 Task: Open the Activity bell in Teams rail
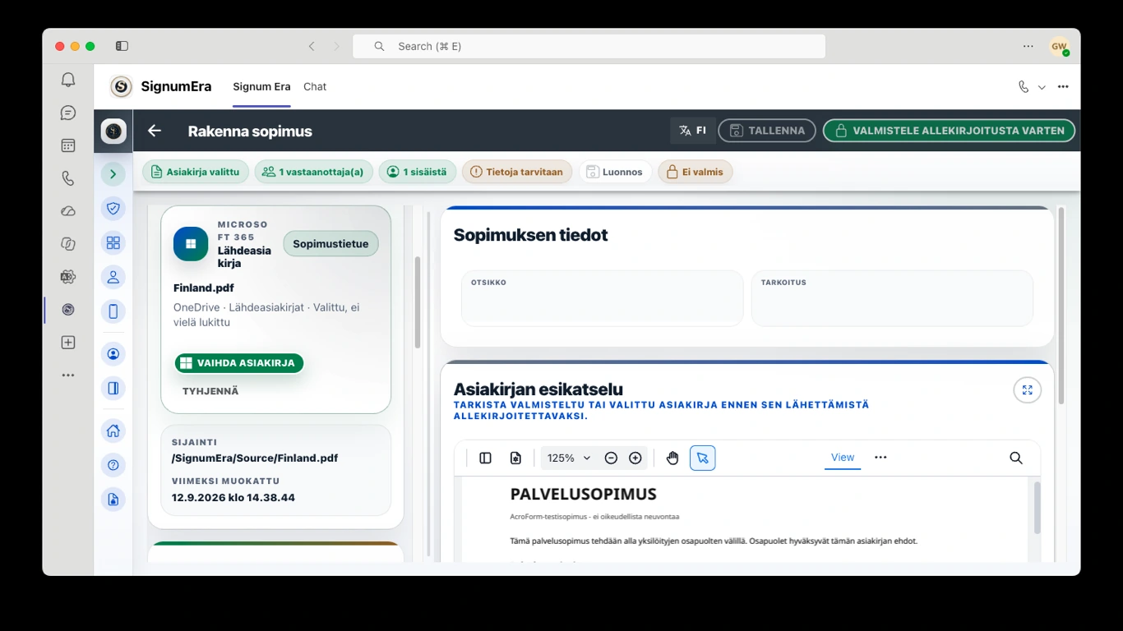point(68,80)
